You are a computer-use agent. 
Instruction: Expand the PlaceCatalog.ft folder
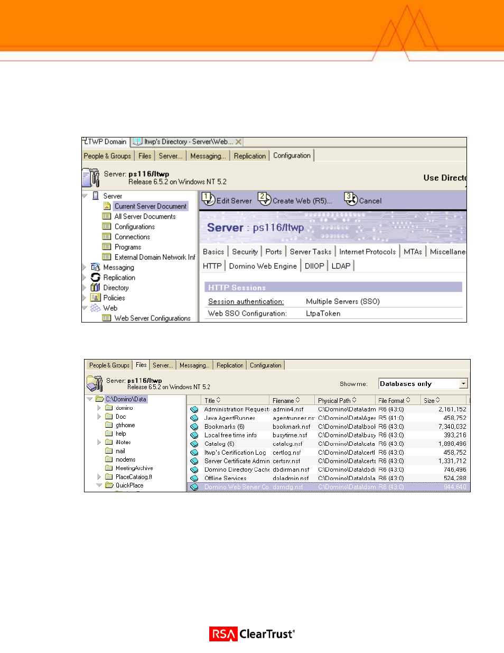99,476
